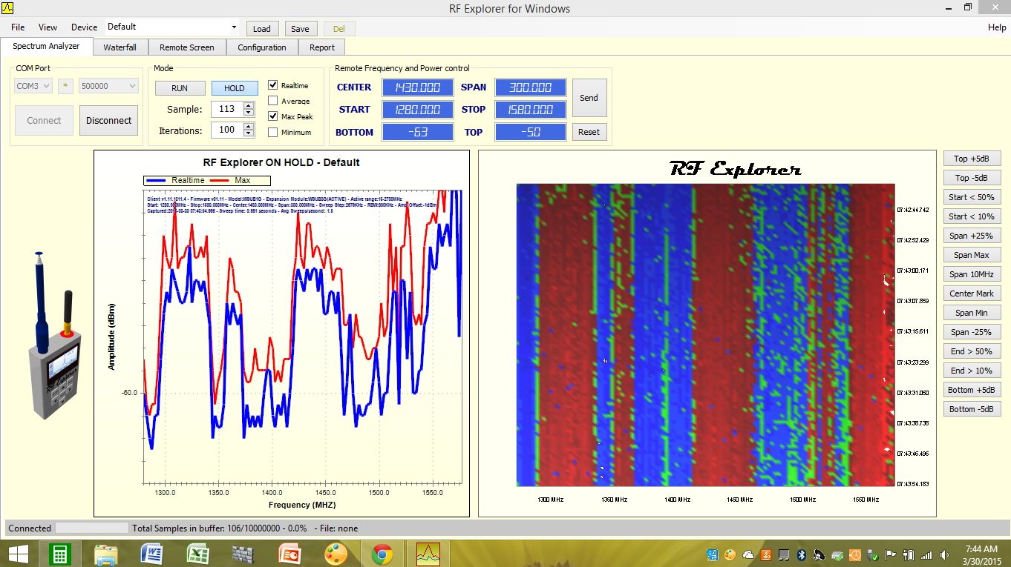This screenshot has height=567, width=1011.
Task: Click the network signal tray icon
Action: coord(926,554)
